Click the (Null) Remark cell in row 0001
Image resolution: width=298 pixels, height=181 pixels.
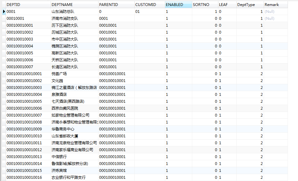tap(276, 12)
